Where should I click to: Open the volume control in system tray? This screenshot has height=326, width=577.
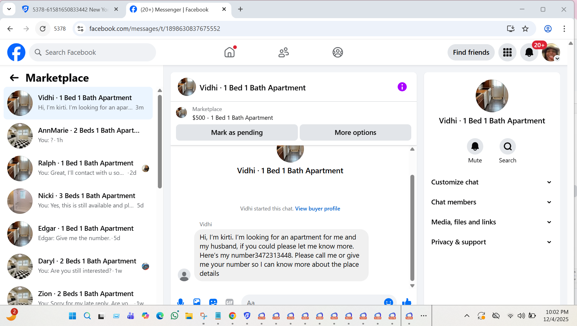pos(521,316)
